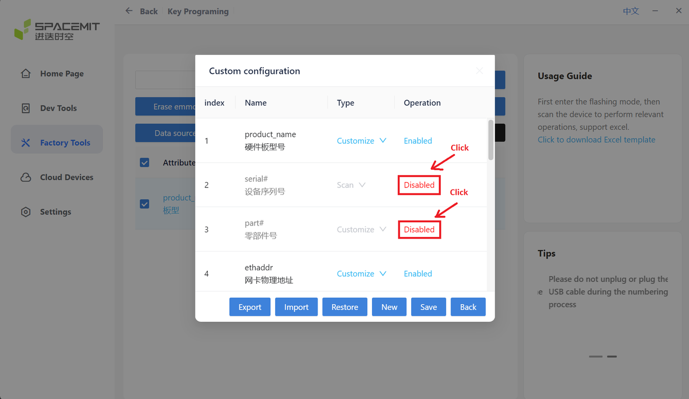This screenshot has width=689, height=399.
Task: Enable the Disabled part# entry
Action: click(x=419, y=229)
